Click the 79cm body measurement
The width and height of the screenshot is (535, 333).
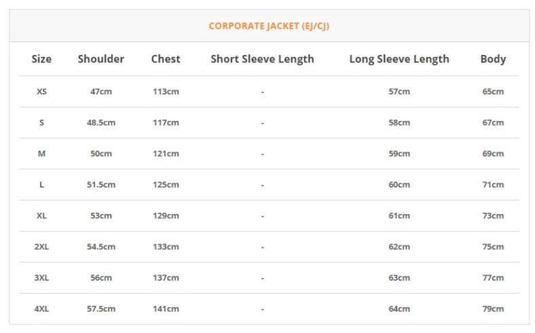pos(493,309)
